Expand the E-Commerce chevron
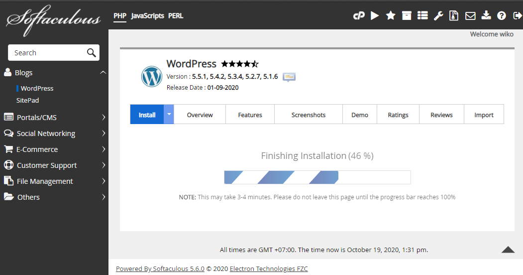 pyautogui.click(x=104, y=149)
